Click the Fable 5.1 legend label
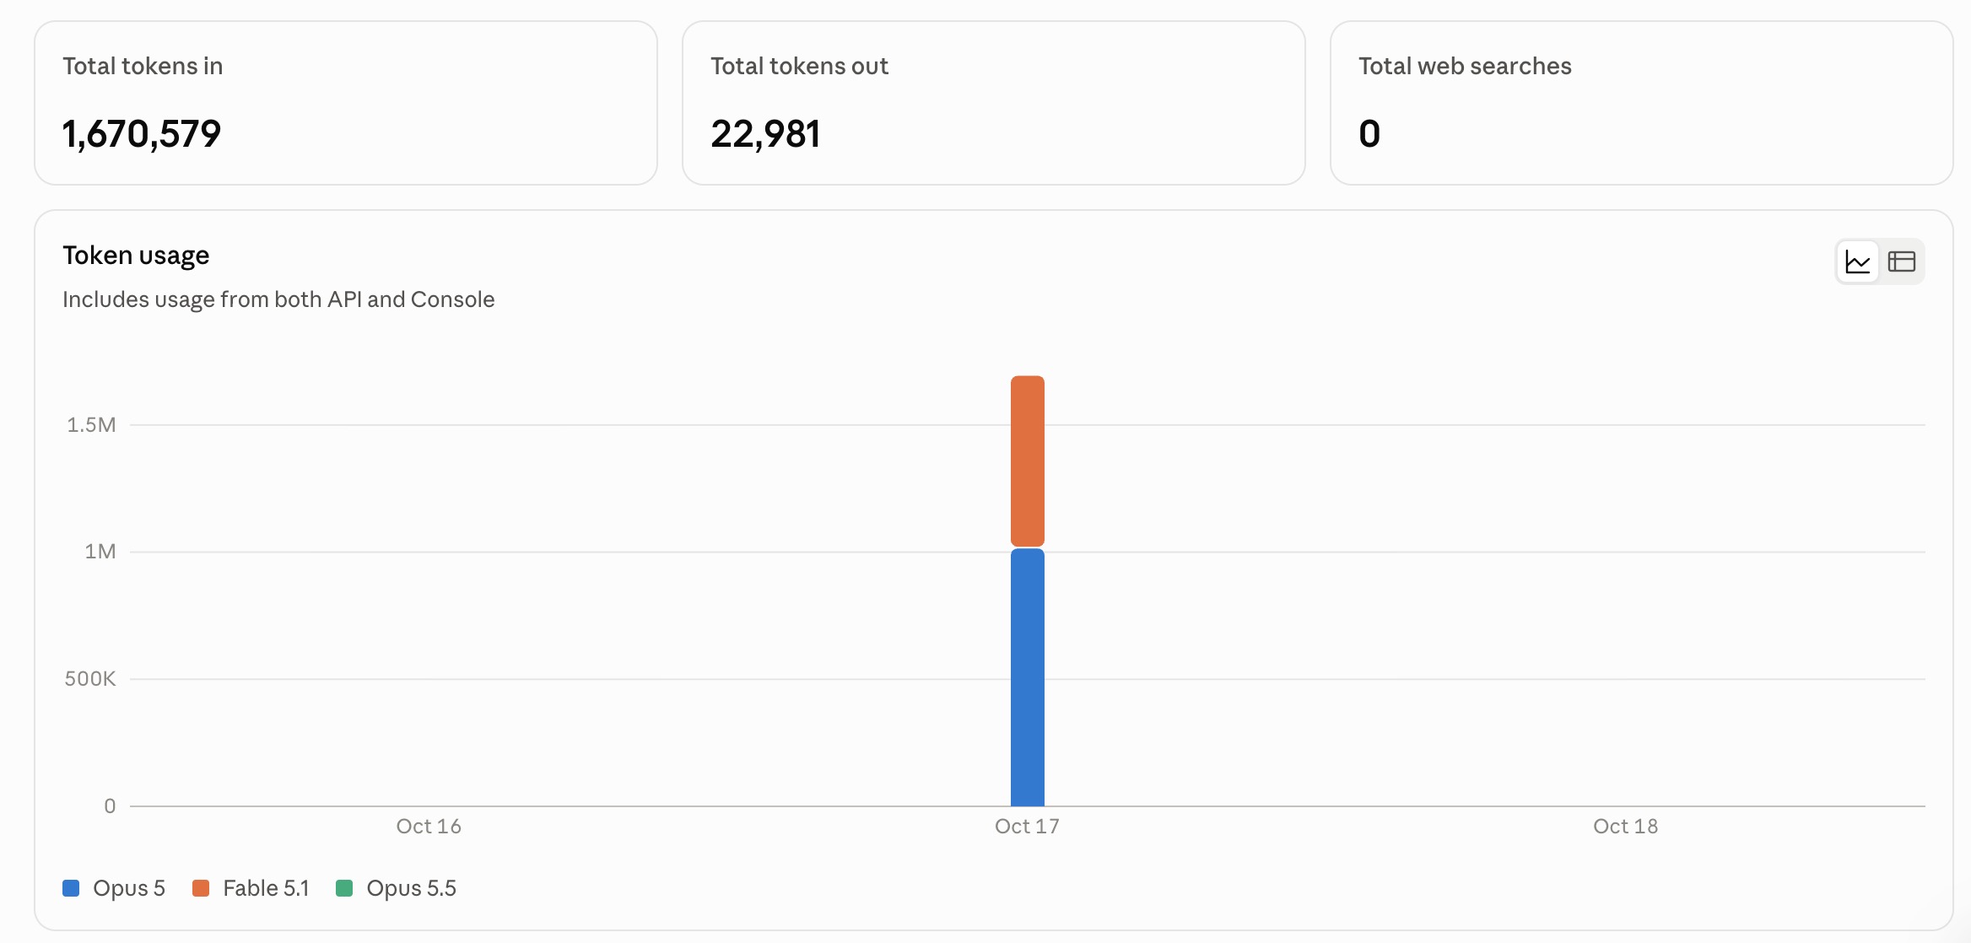 coord(266,888)
